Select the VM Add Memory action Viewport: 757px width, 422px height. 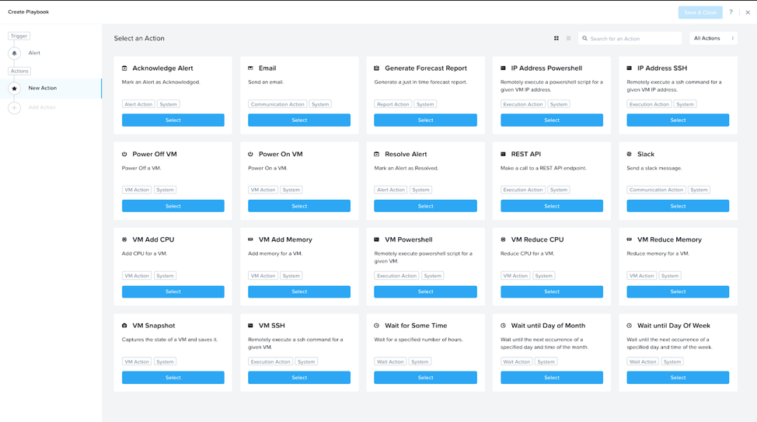tap(298, 292)
